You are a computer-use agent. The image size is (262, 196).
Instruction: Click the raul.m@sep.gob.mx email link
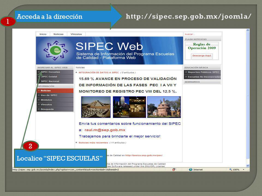[105, 130]
